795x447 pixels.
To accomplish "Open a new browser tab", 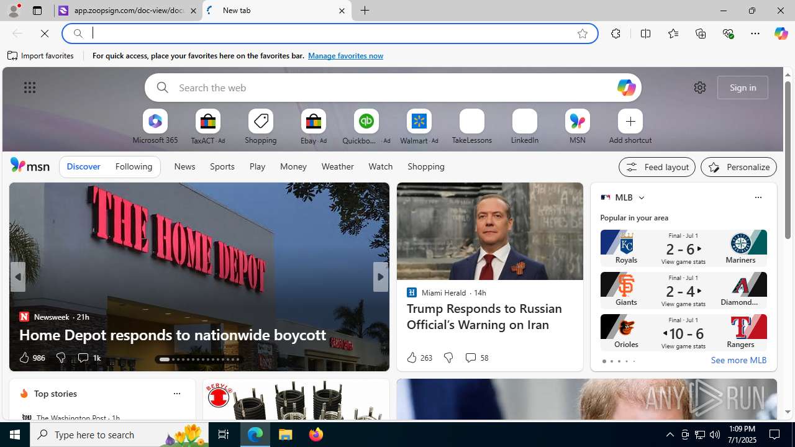I will coord(365,11).
